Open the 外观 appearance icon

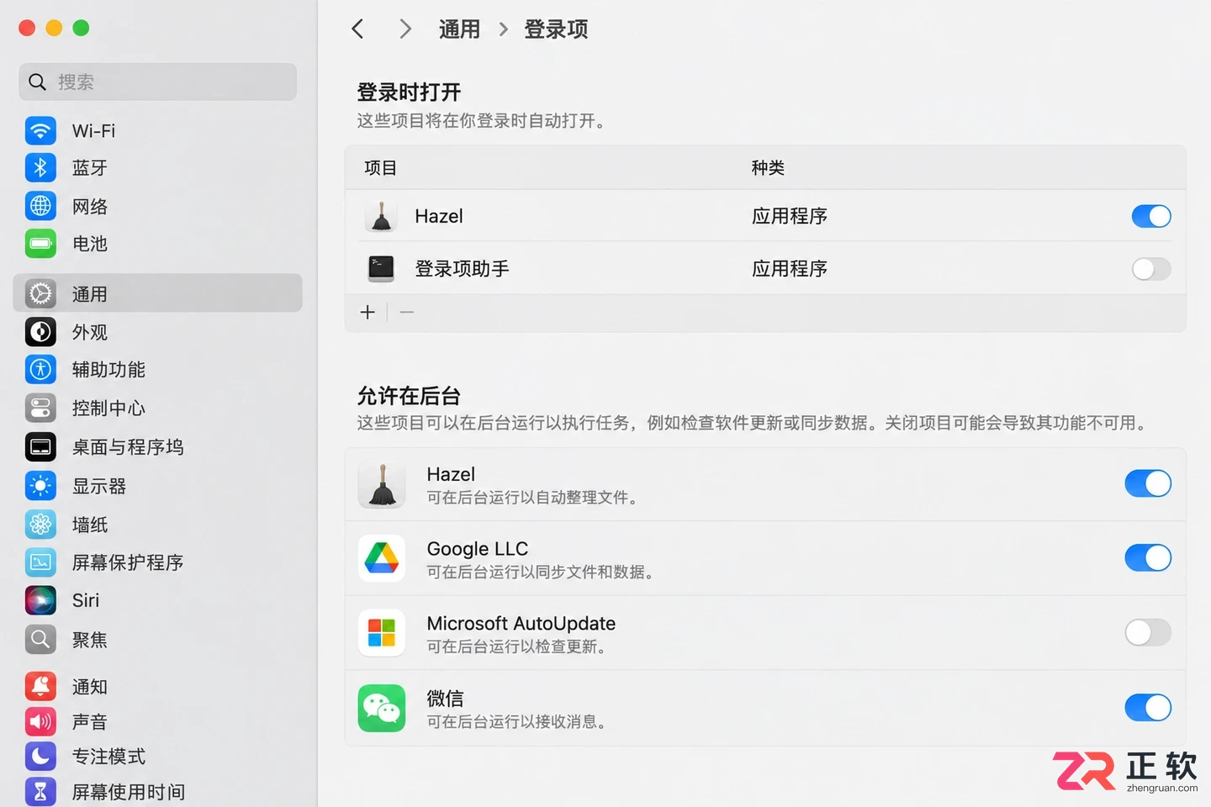tap(40, 332)
